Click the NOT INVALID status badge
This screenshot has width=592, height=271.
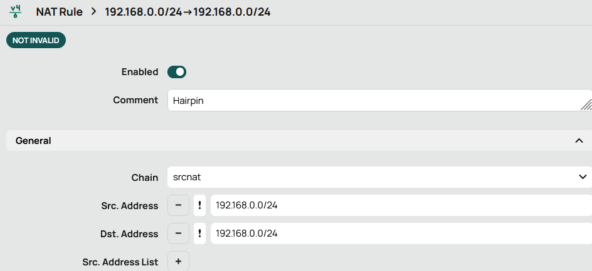36,40
